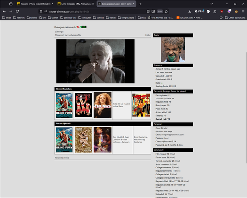Reload the current page
This screenshot has width=247, height=198.
(x=17, y=11)
